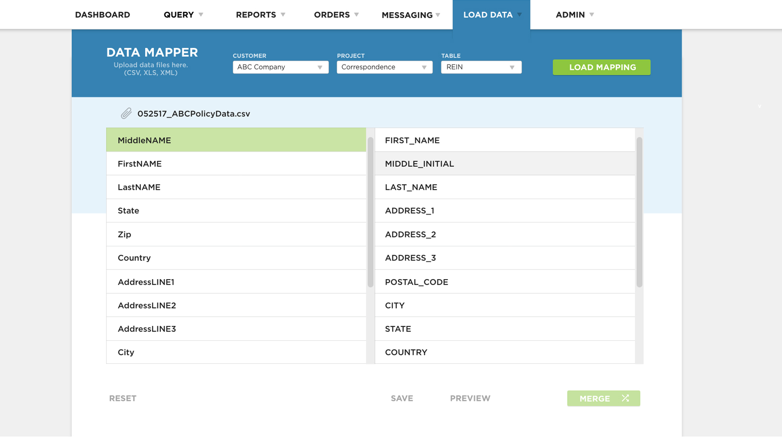Open the Admin menu
The width and height of the screenshot is (782, 440).
[575, 15]
